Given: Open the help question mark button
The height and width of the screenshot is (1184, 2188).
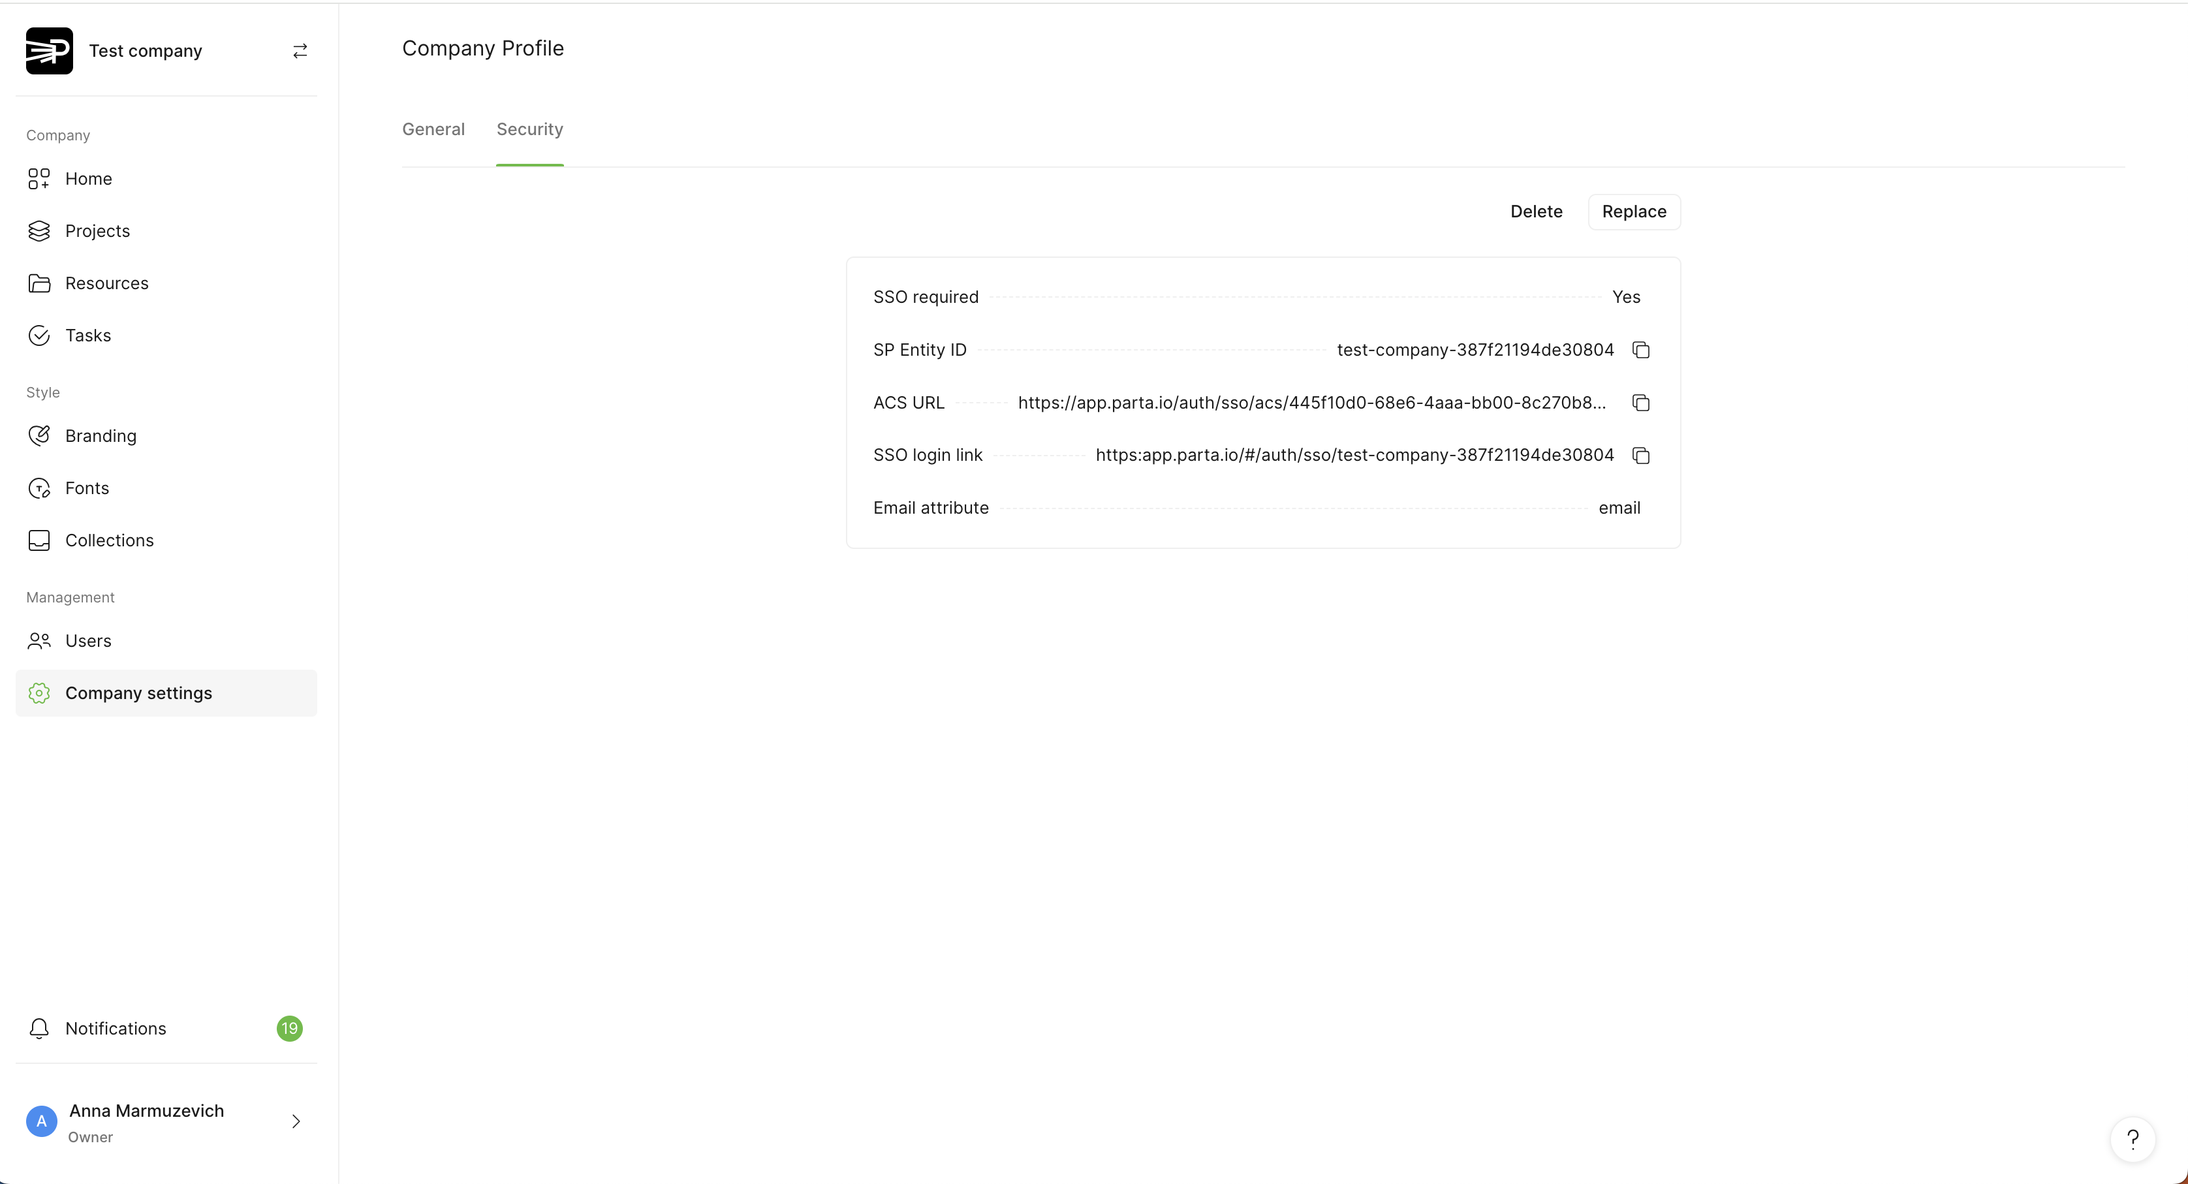Looking at the screenshot, I should click(2132, 1138).
